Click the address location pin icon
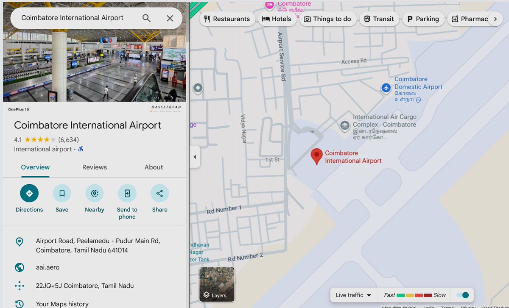The image size is (509, 308). [x=19, y=241]
